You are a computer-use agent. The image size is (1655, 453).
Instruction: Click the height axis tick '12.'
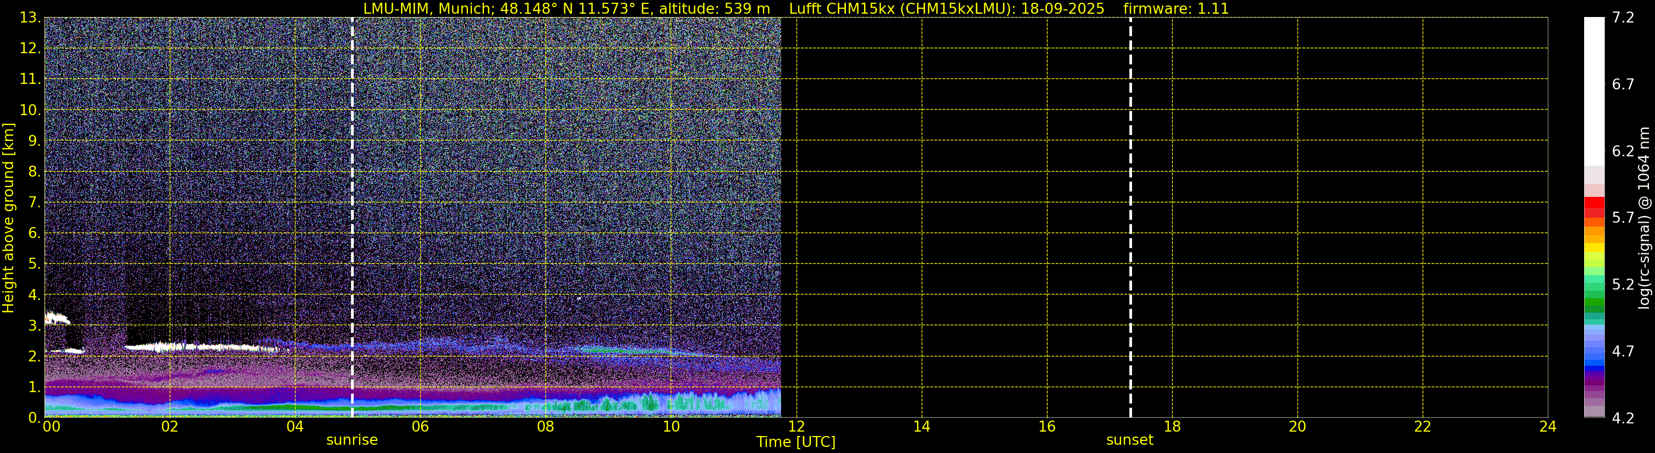30,48
